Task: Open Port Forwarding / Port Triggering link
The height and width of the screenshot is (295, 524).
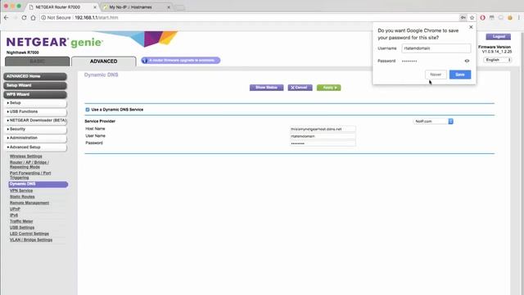Action: tap(30, 175)
